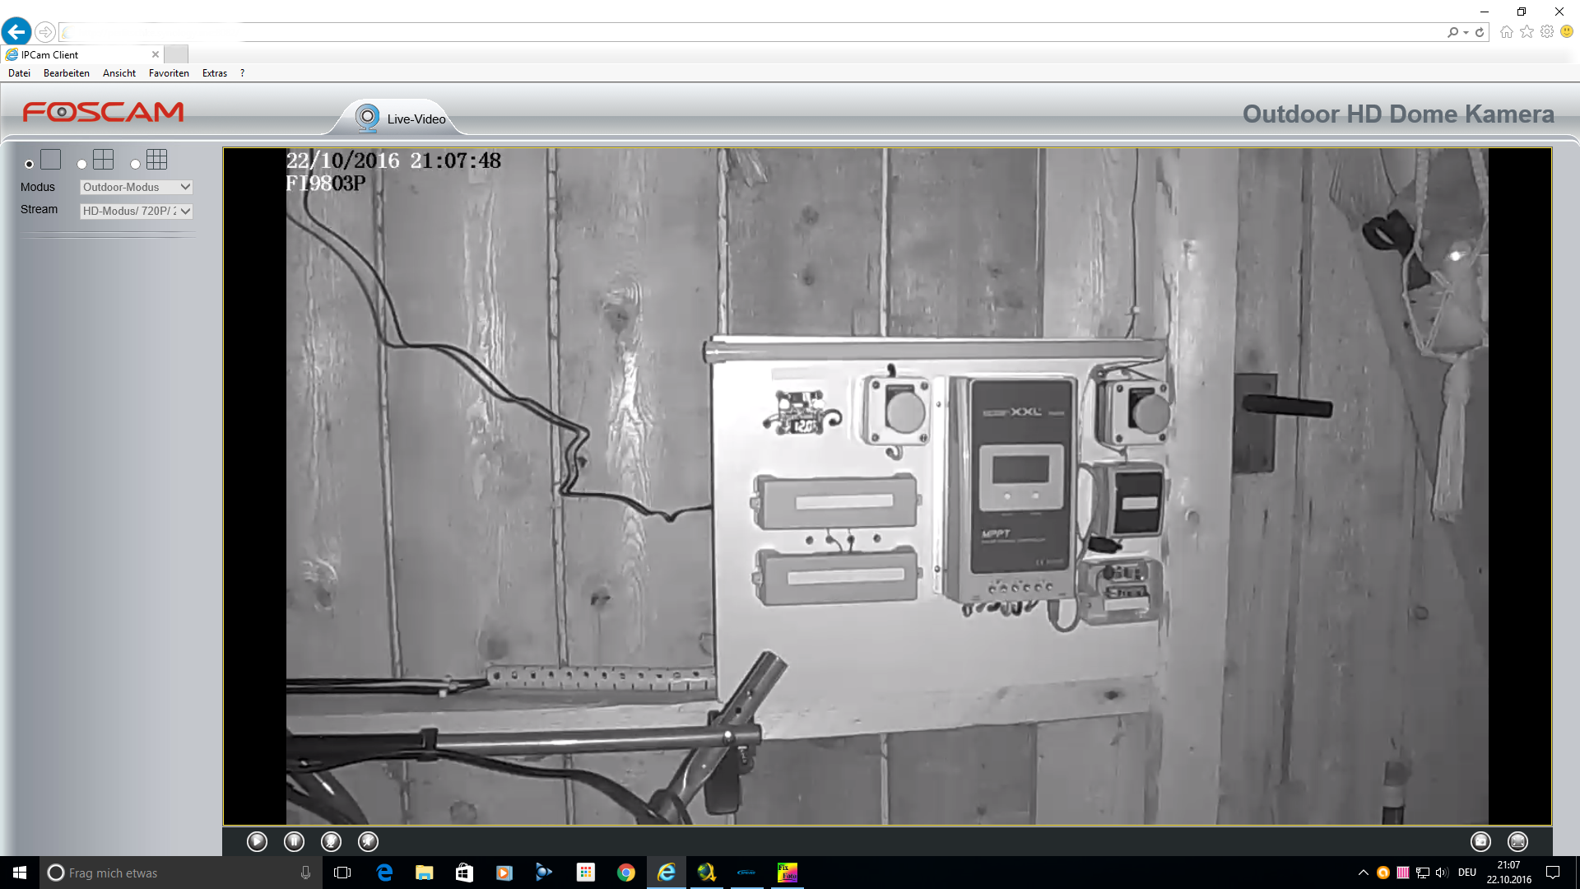Toggle the audio mute icon
Image resolution: width=1580 pixels, height=889 pixels.
pyautogui.click(x=368, y=841)
